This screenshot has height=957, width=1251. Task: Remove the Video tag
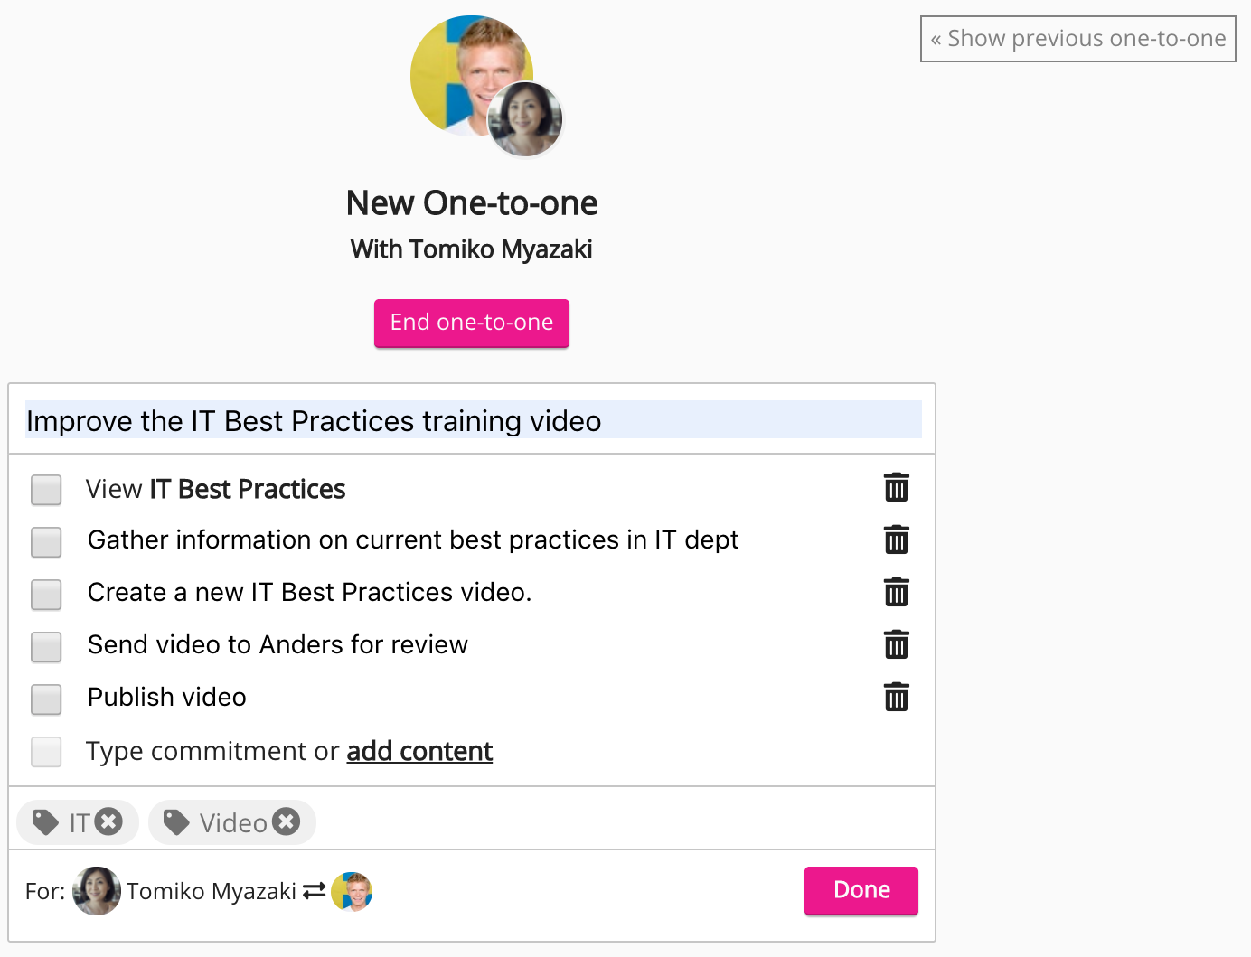[287, 821]
